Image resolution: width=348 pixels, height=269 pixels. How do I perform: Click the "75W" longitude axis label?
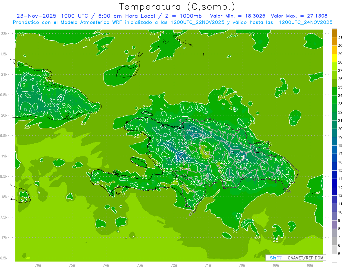pyautogui.click(x=72, y=265)
